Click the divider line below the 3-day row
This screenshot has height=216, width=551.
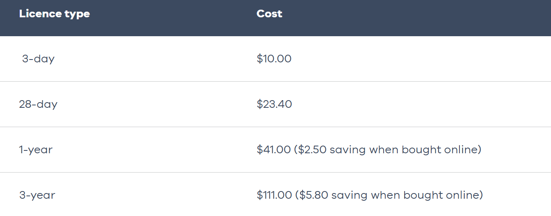275,81
